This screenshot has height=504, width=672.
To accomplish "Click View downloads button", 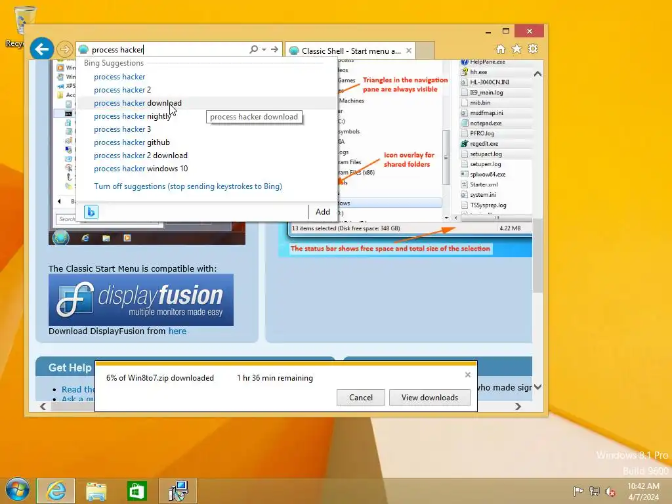I will [429, 398].
